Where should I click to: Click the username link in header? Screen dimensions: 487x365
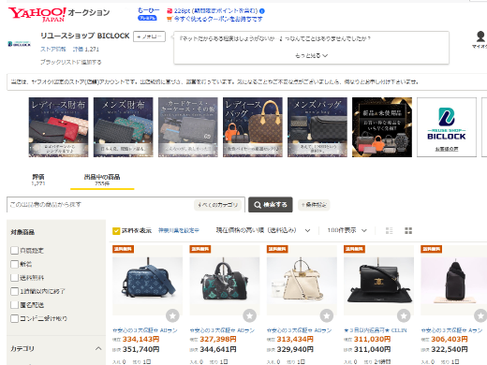point(149,10)
